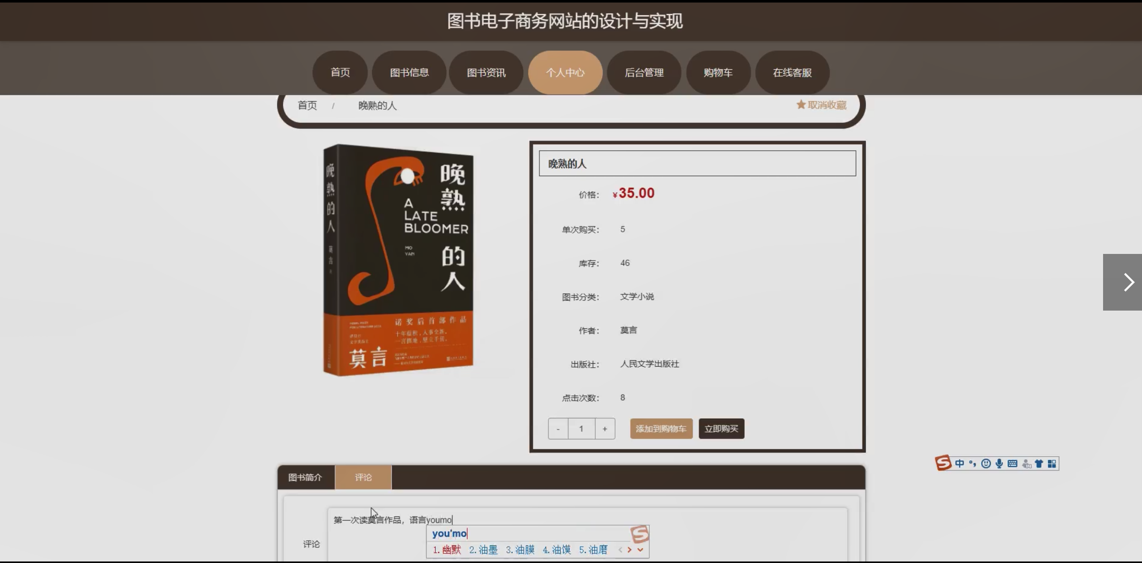
Task: Increase quantity with the plus button
Action: point(605,429)
